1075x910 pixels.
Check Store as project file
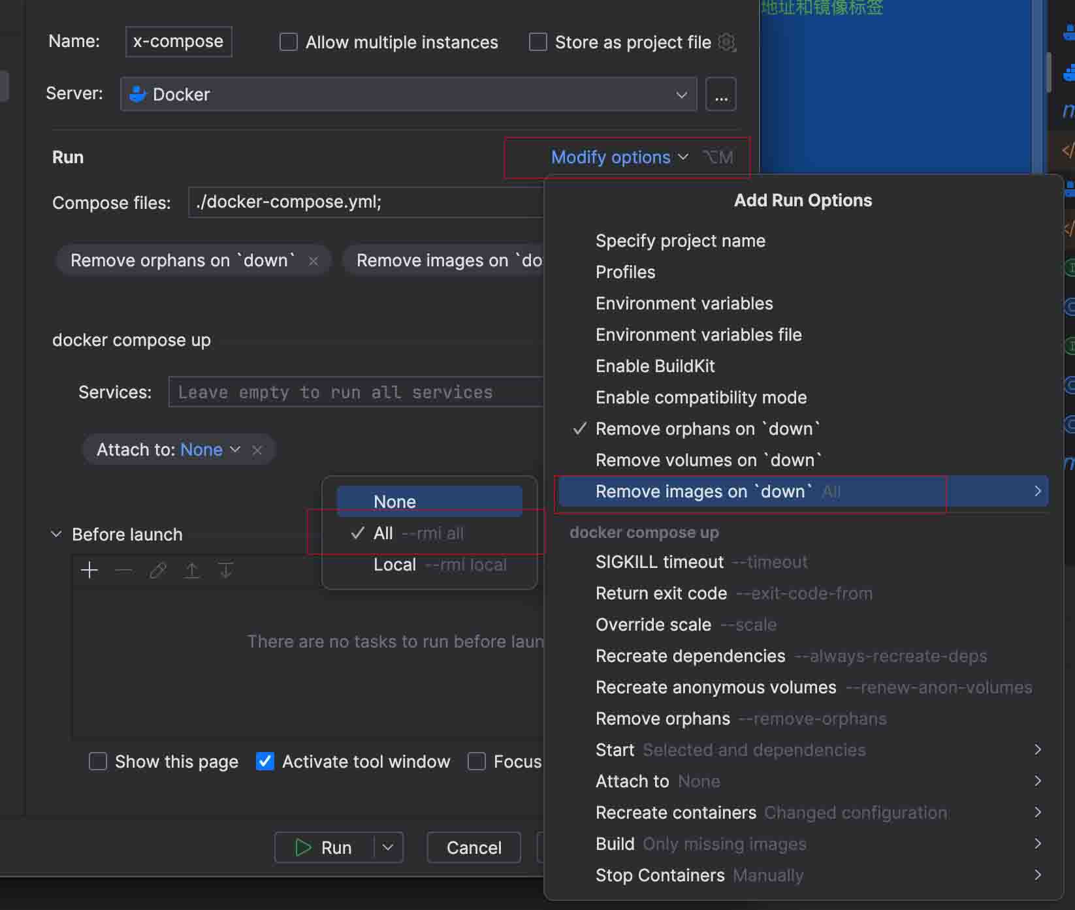[x=538, y=42]
